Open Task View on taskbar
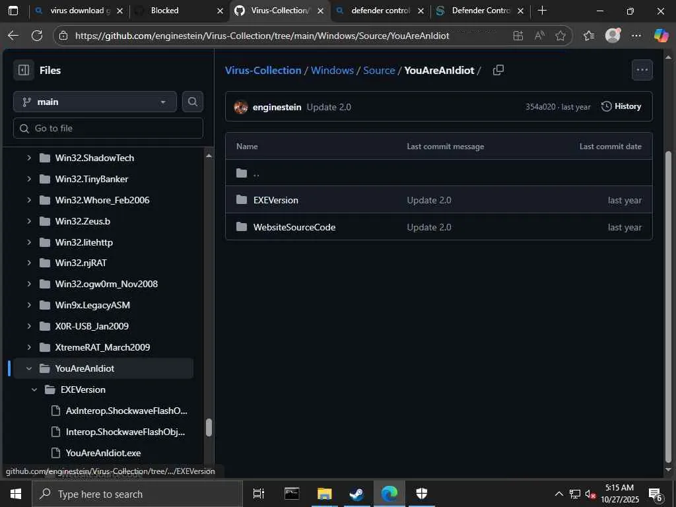 (x=259, y=494)
